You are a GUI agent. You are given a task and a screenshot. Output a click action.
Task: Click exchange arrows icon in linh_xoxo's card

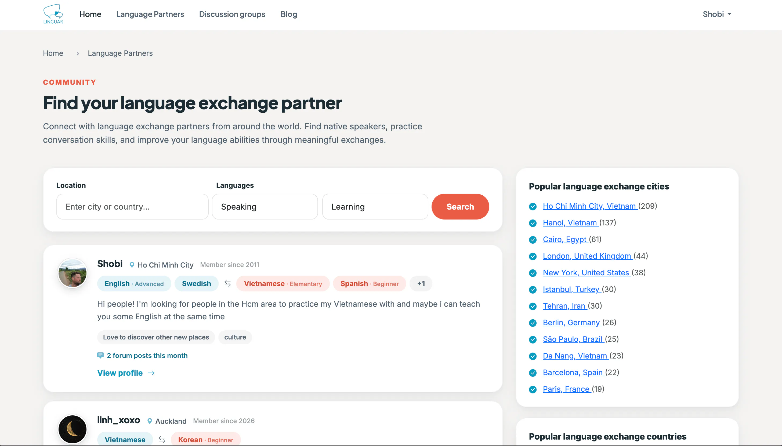coord(162,440)
